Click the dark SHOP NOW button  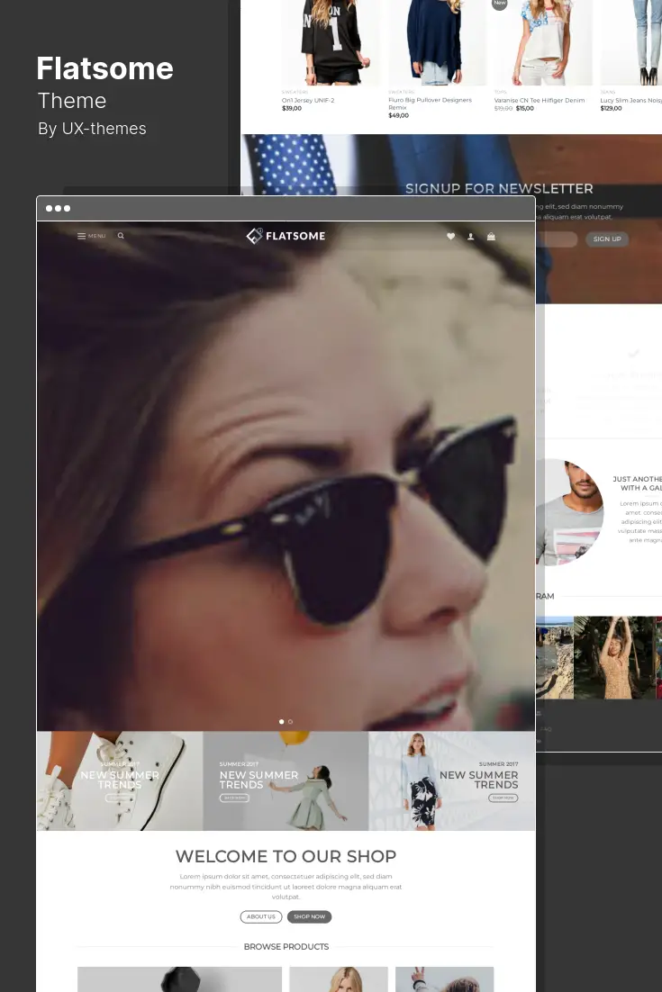coord(309,916)
